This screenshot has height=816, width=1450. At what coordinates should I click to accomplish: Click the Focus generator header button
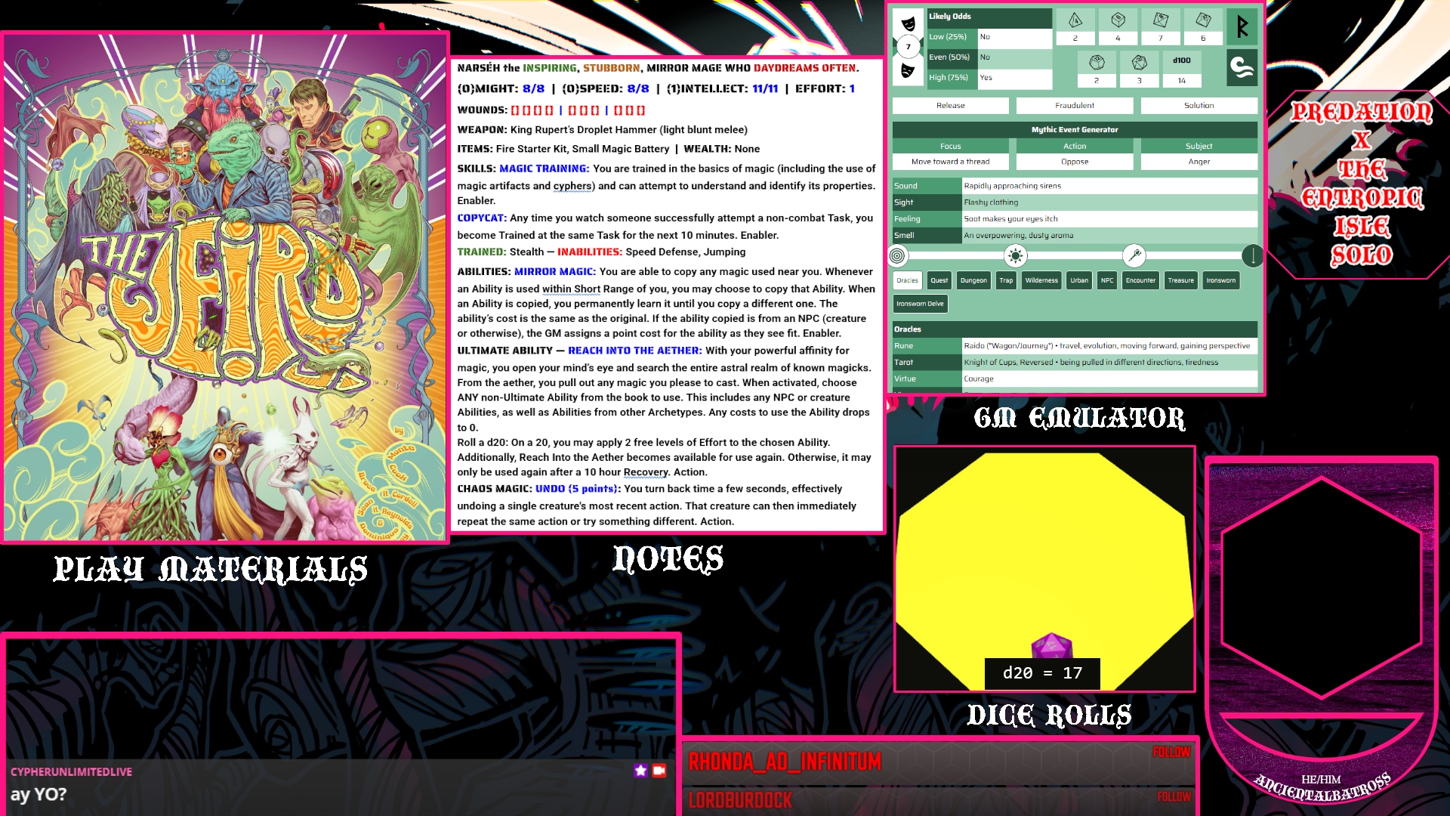coord(950,146)
